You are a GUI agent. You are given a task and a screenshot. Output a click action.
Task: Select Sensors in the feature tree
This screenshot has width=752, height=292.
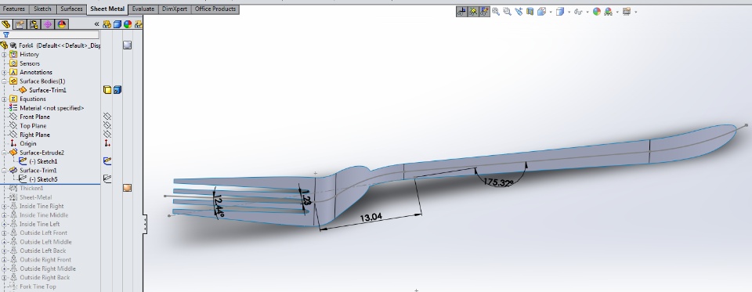(30, 63)
